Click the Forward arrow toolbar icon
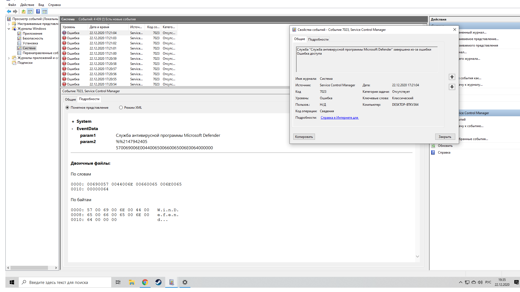Image resolution: width=520 pixels, height=292 pixels. coord(15,11)
